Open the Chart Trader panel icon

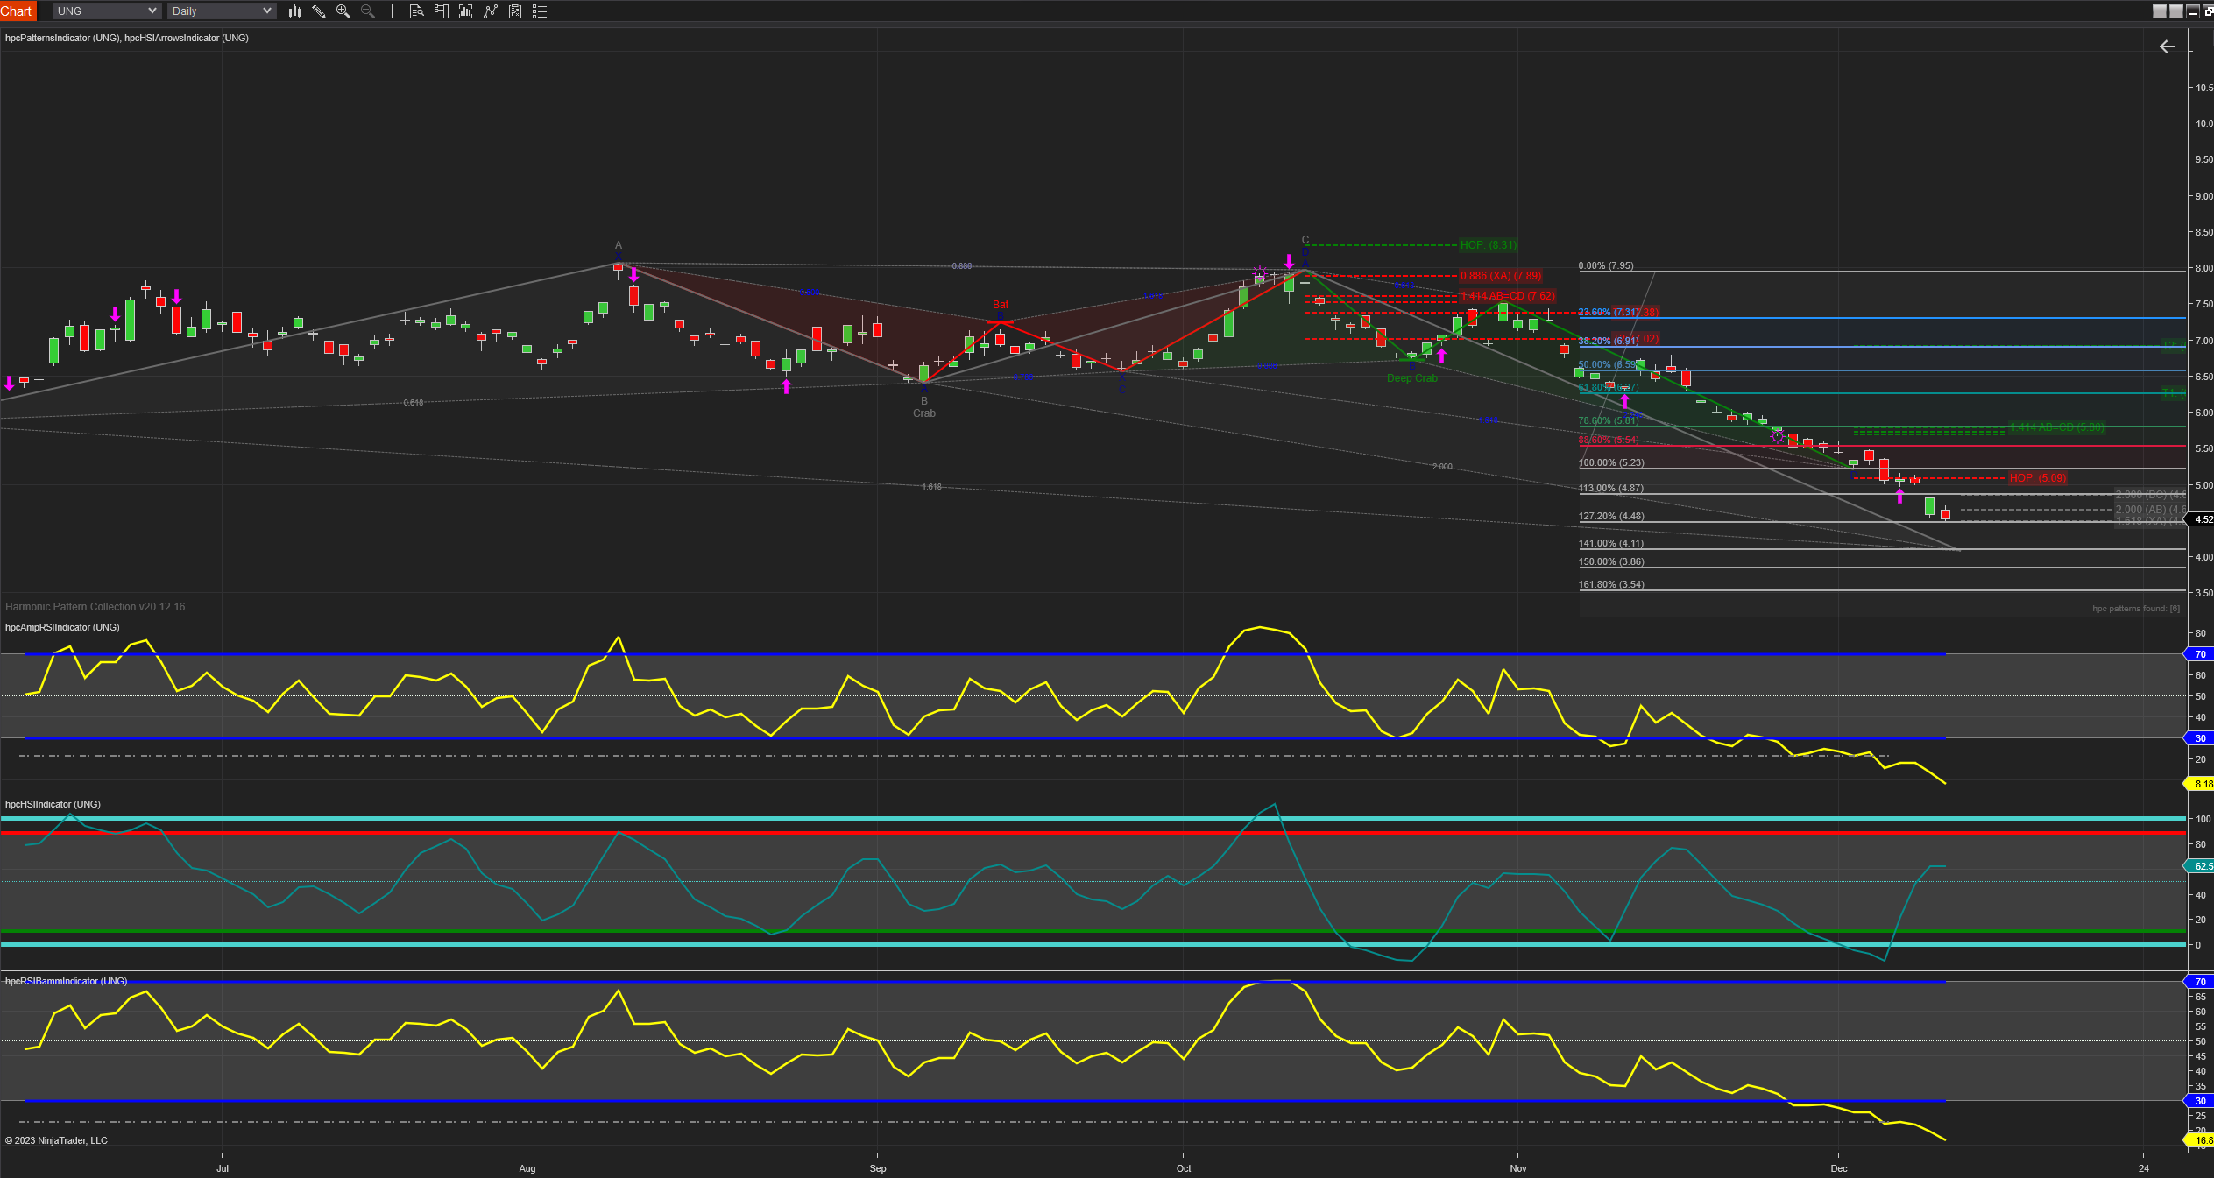coord(442,11)
